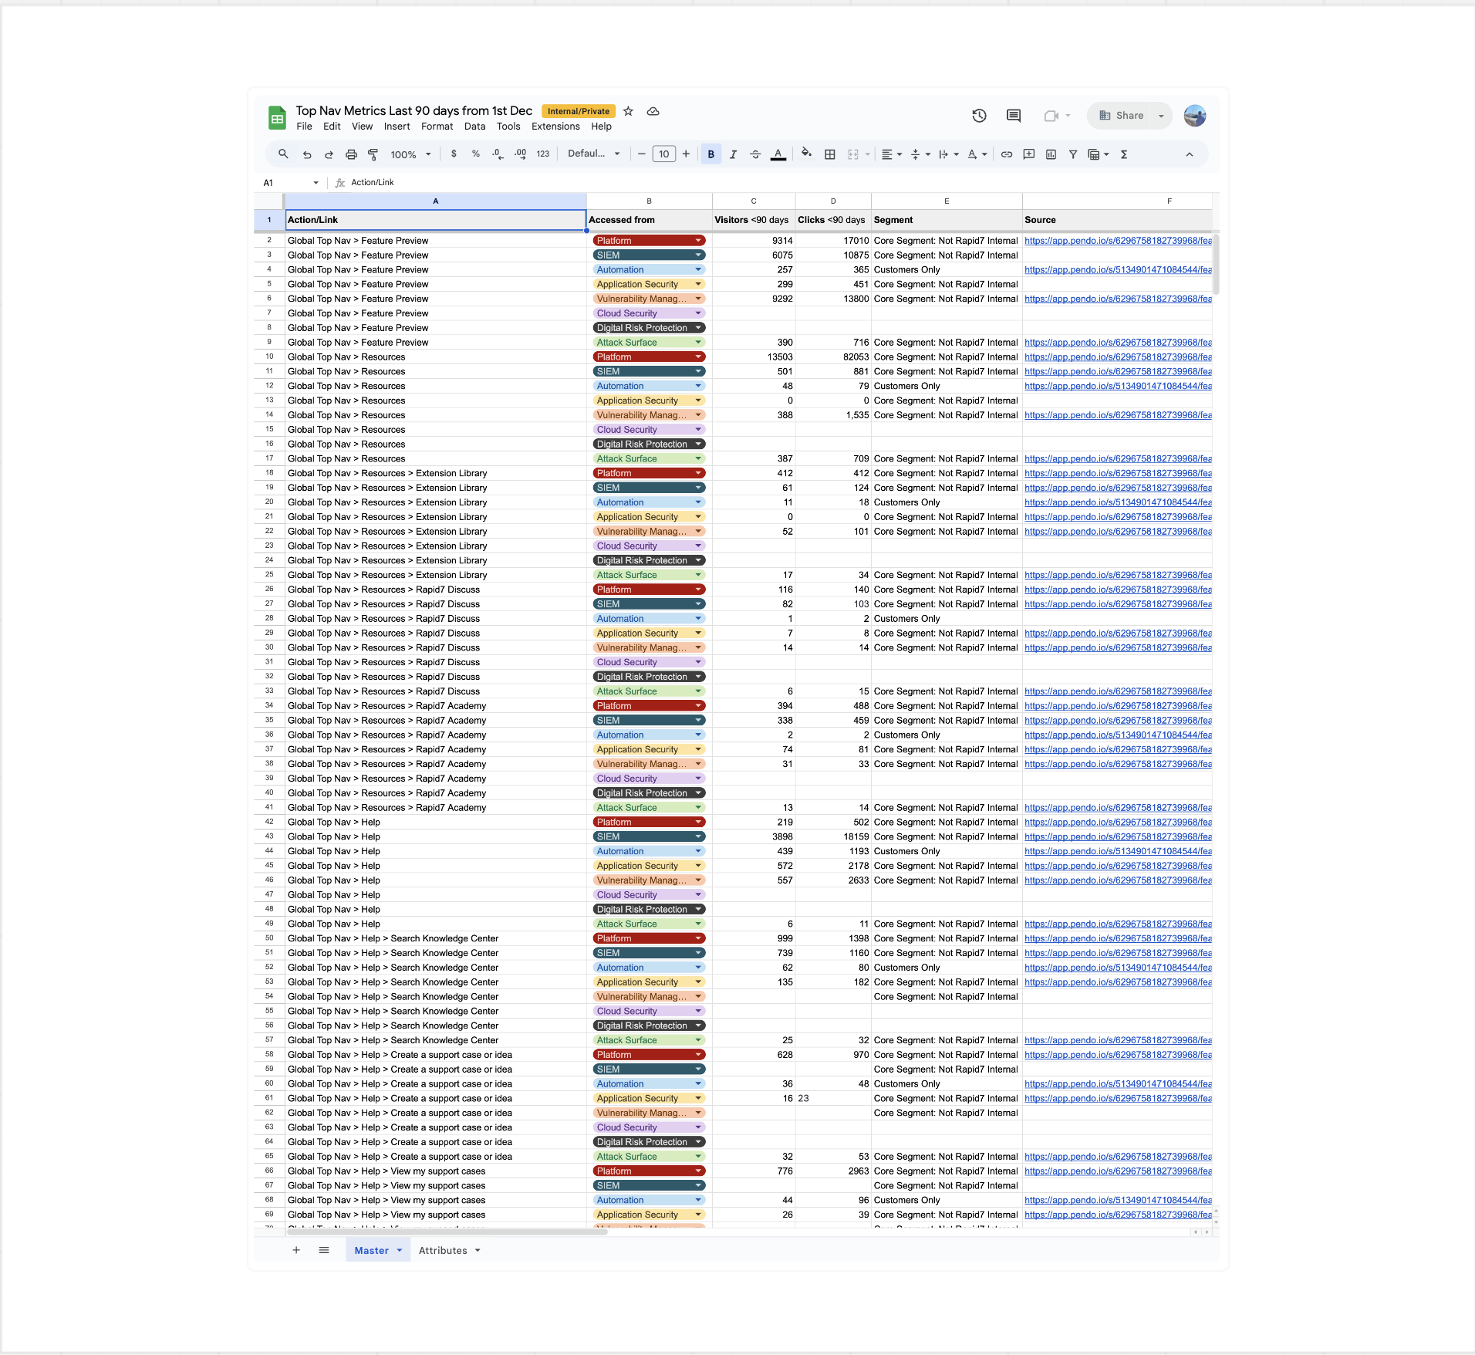Decrease font size with minus
The image size is (1475, 1355).
coord(641,154)
